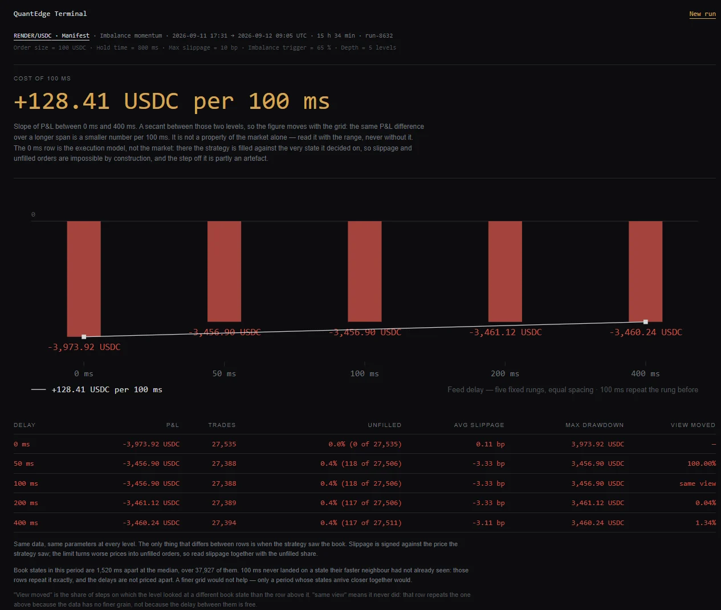
Task: Select the 100 ms P&L bar
Action: pos(365,271)
